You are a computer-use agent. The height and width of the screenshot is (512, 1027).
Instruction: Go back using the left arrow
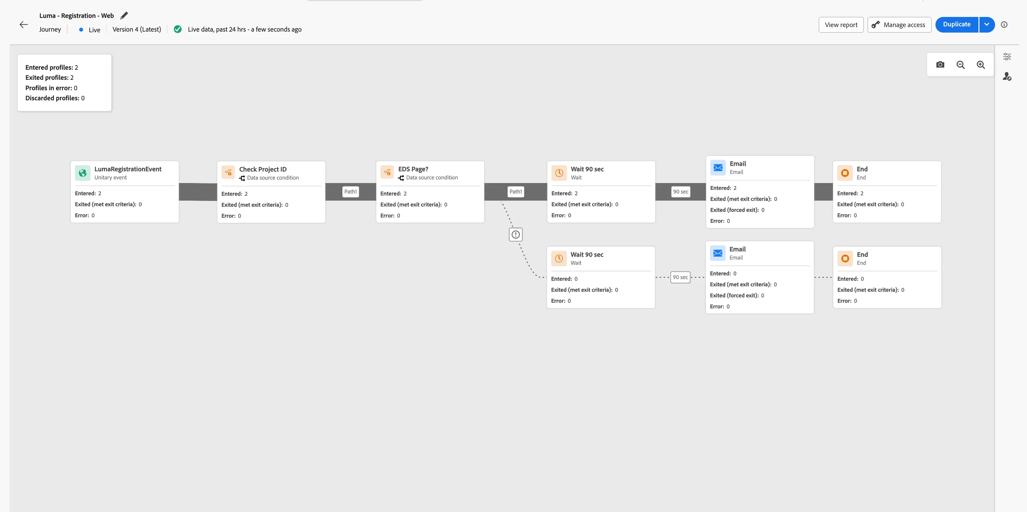[x=23, y=25]
